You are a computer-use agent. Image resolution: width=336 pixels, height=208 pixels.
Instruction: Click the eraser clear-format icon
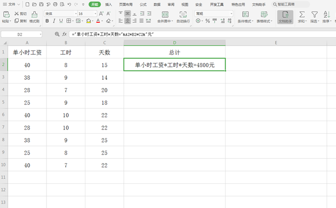(x=109, y=21)
